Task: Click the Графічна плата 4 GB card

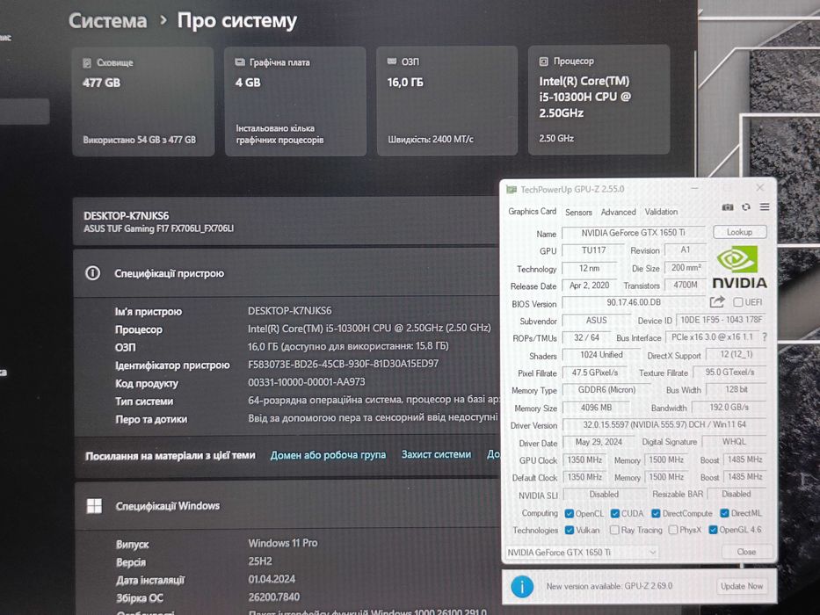Action: point(295,101)
